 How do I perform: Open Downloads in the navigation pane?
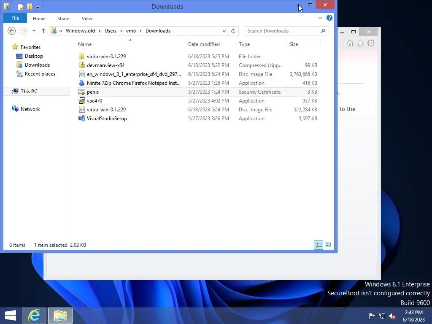37,65
